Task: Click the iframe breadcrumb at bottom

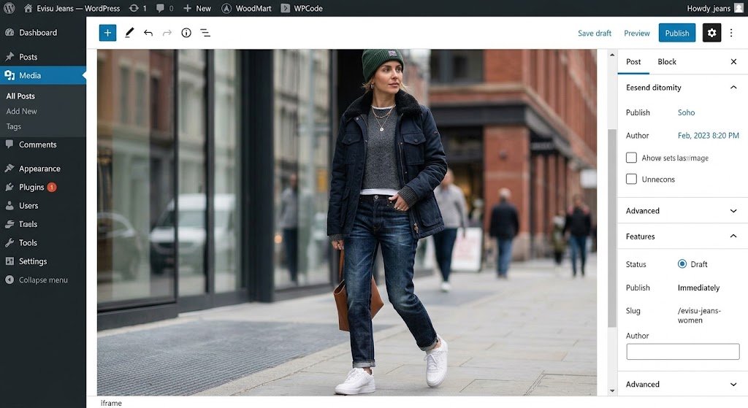Action: click(x=111, y=403)
